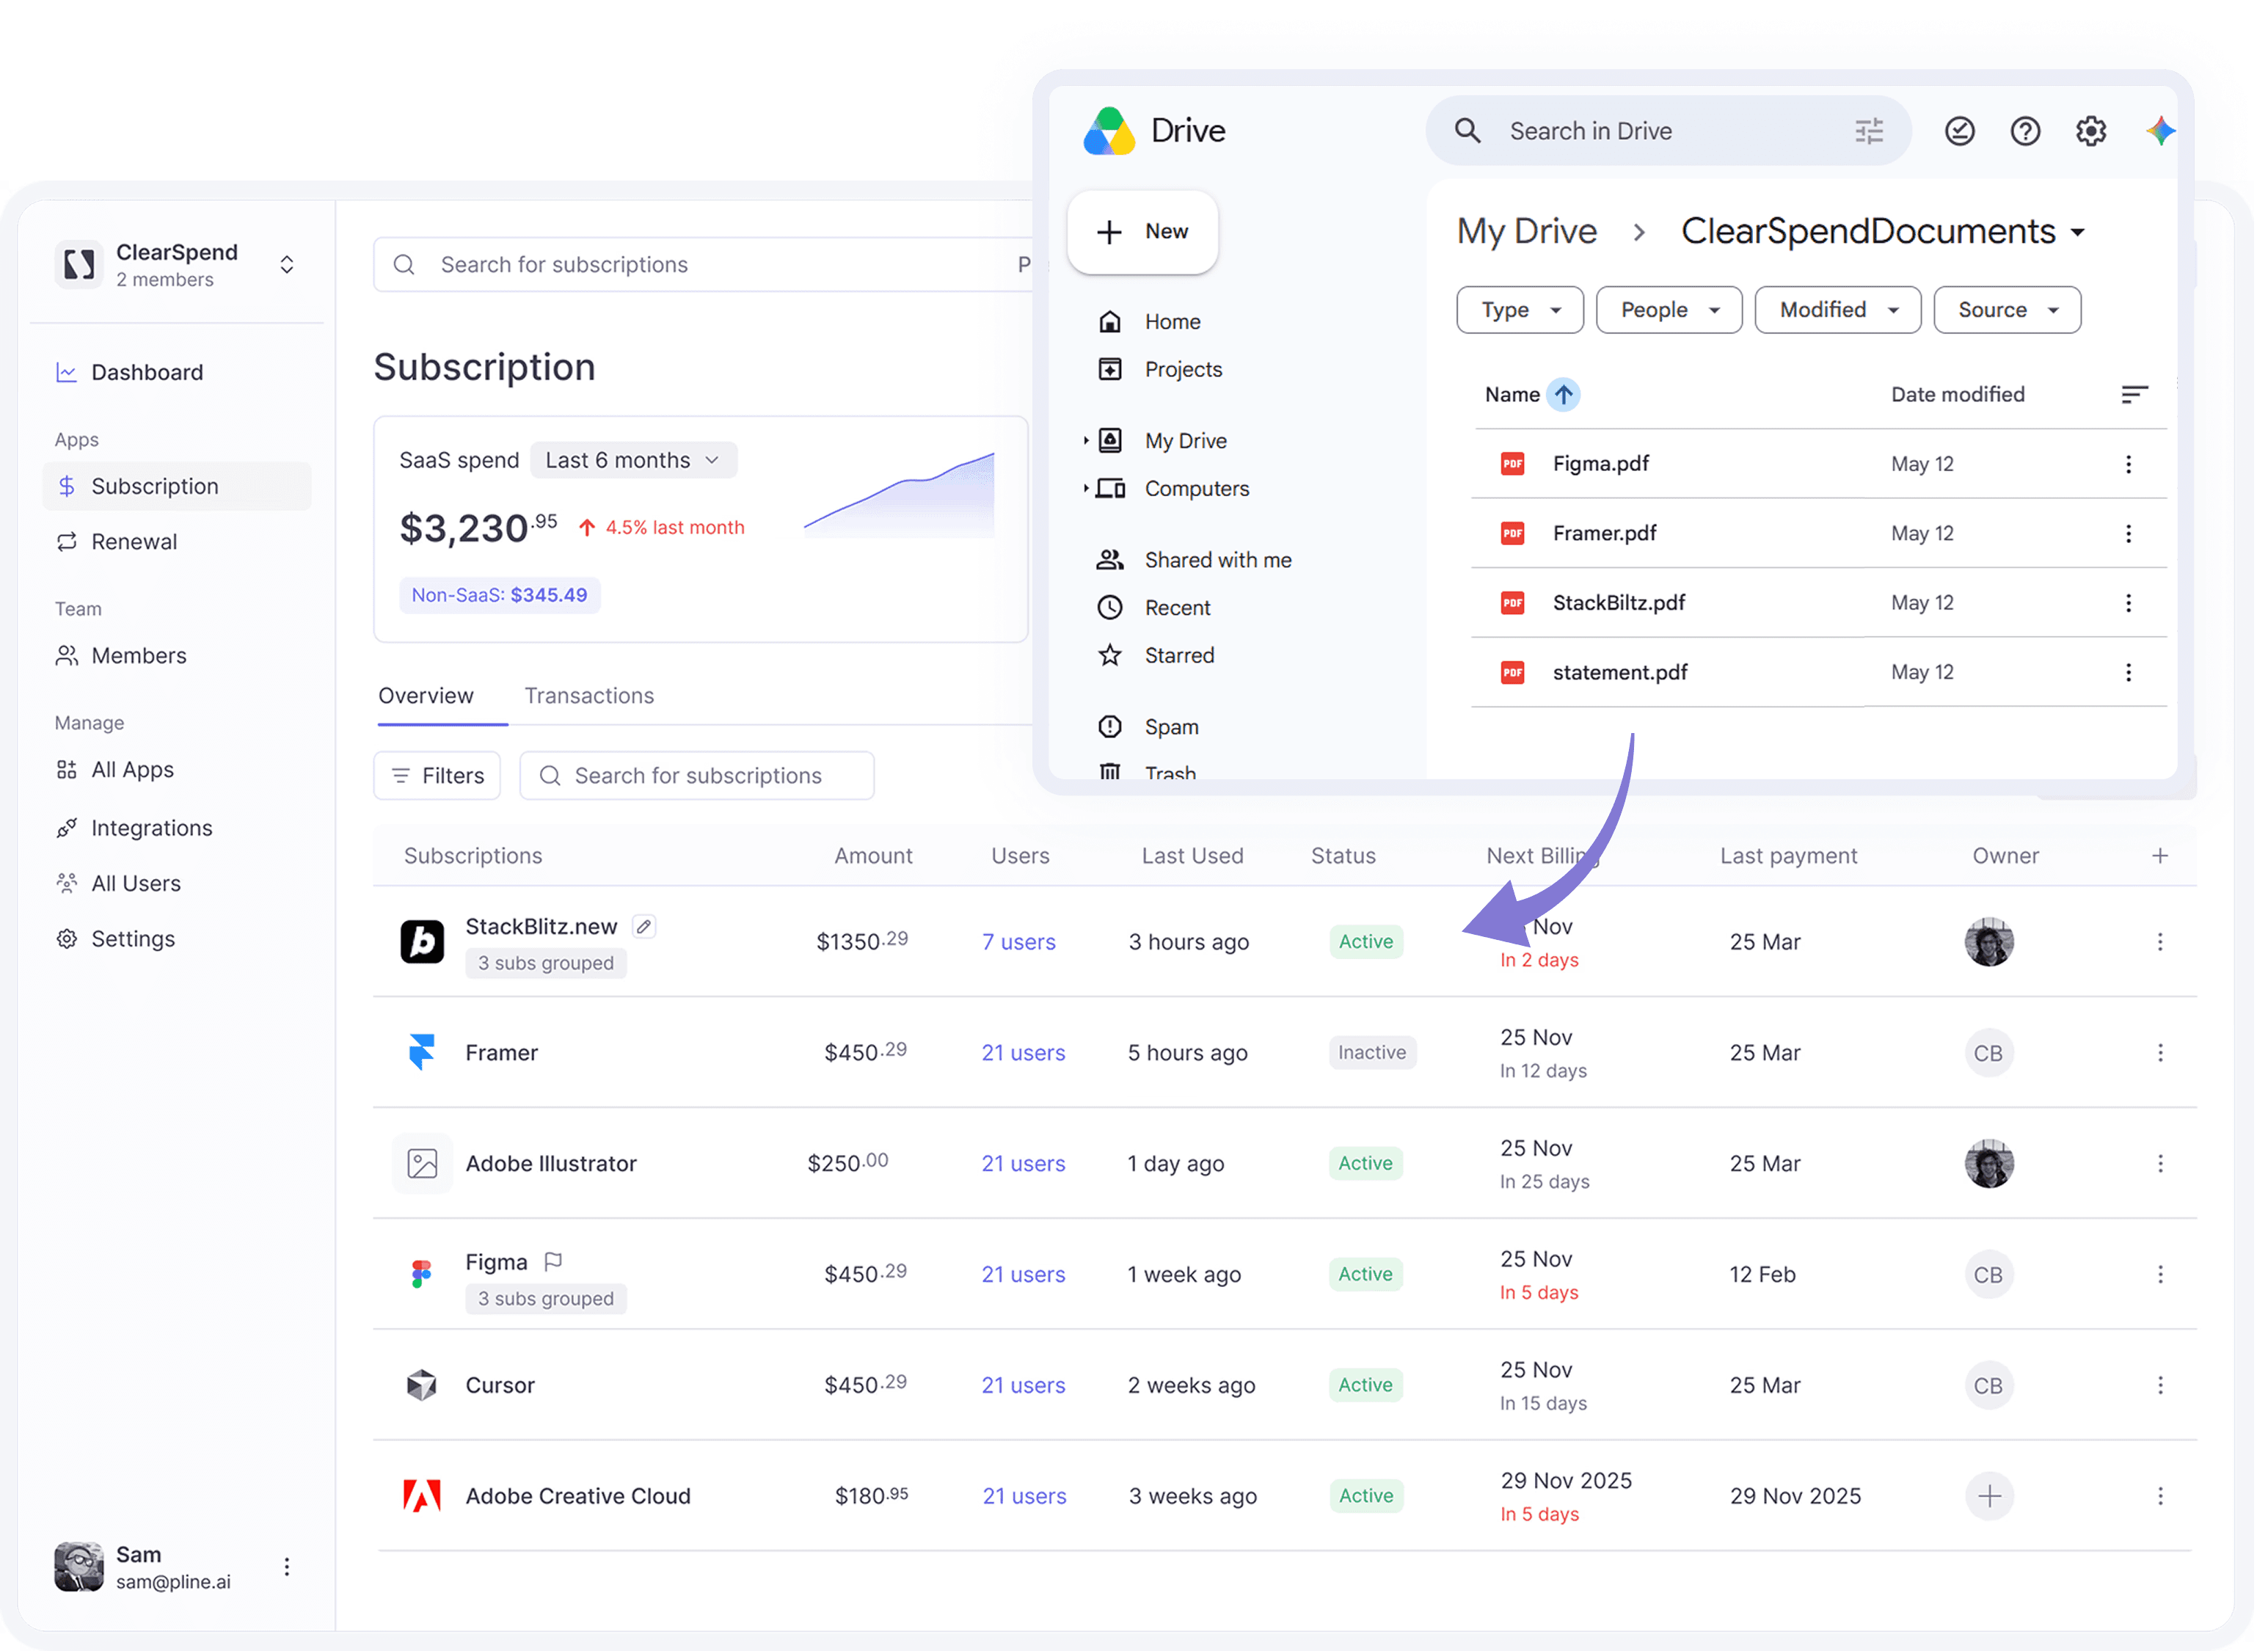This screenshot has width=2268, height=1651.
Task: Open Drive list sort options icon
Action: coord(2134,395)
